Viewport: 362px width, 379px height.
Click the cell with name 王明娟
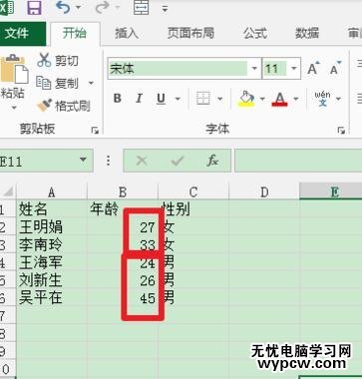point(52,227)
